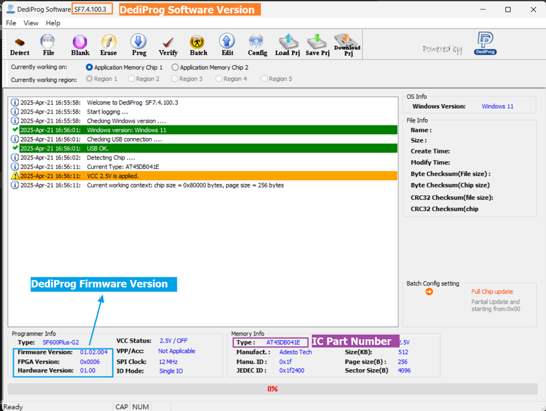Click the CAP indicator in status bar

[122, 407]
